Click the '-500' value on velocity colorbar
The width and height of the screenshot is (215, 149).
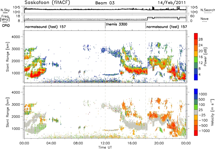click(203, 126)
